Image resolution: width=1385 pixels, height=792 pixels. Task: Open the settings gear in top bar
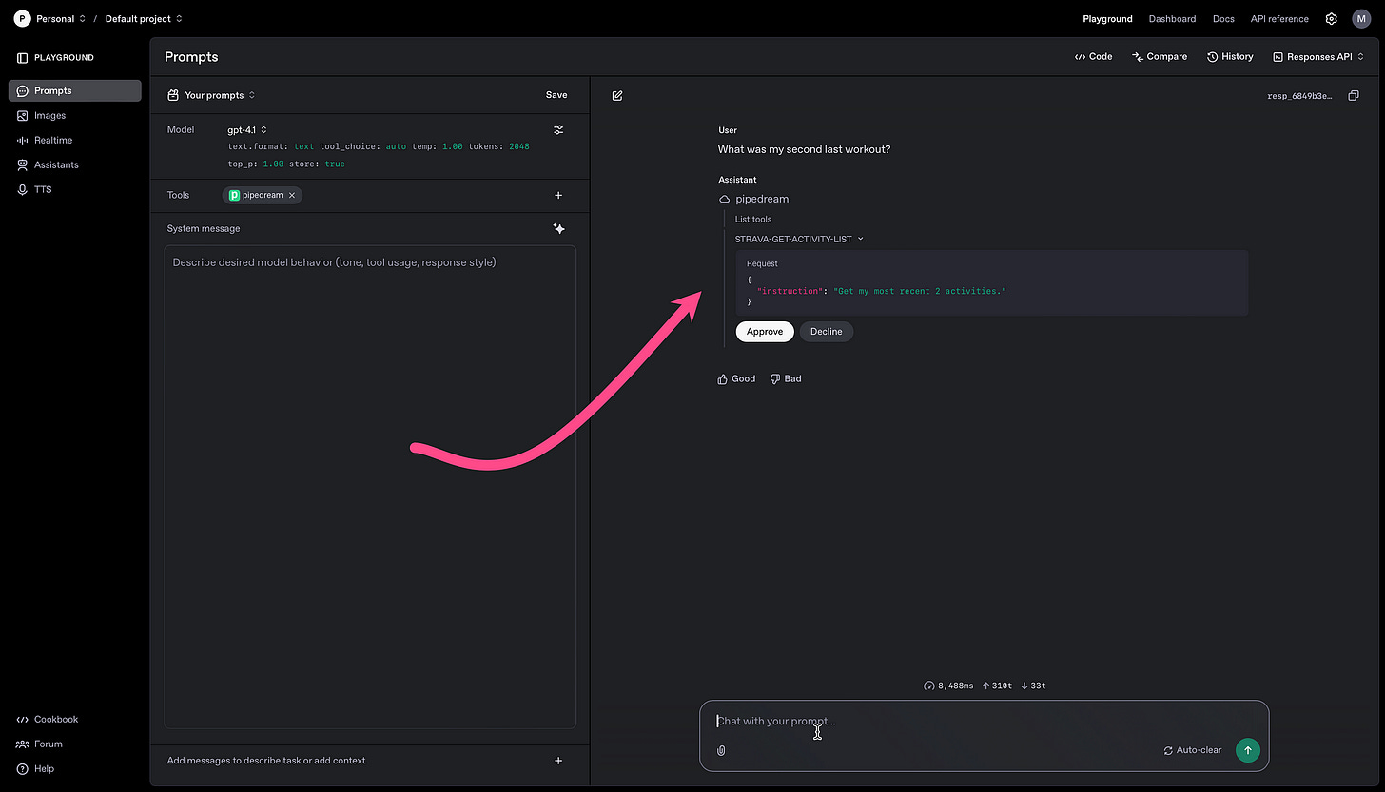coord(1332,19)
